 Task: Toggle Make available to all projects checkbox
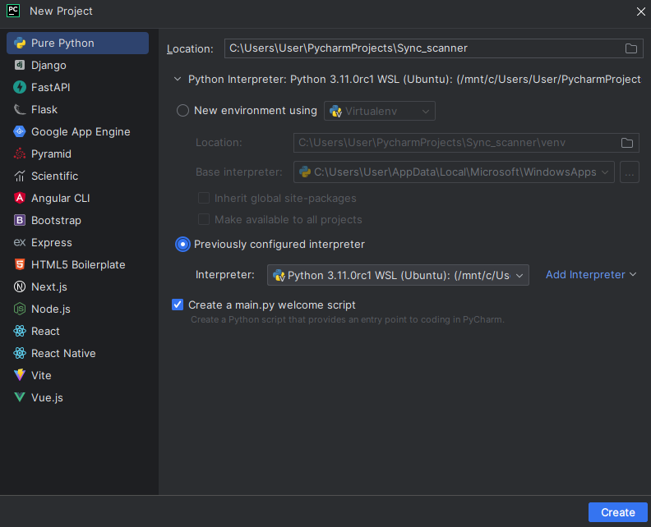[x=204, y=219]
